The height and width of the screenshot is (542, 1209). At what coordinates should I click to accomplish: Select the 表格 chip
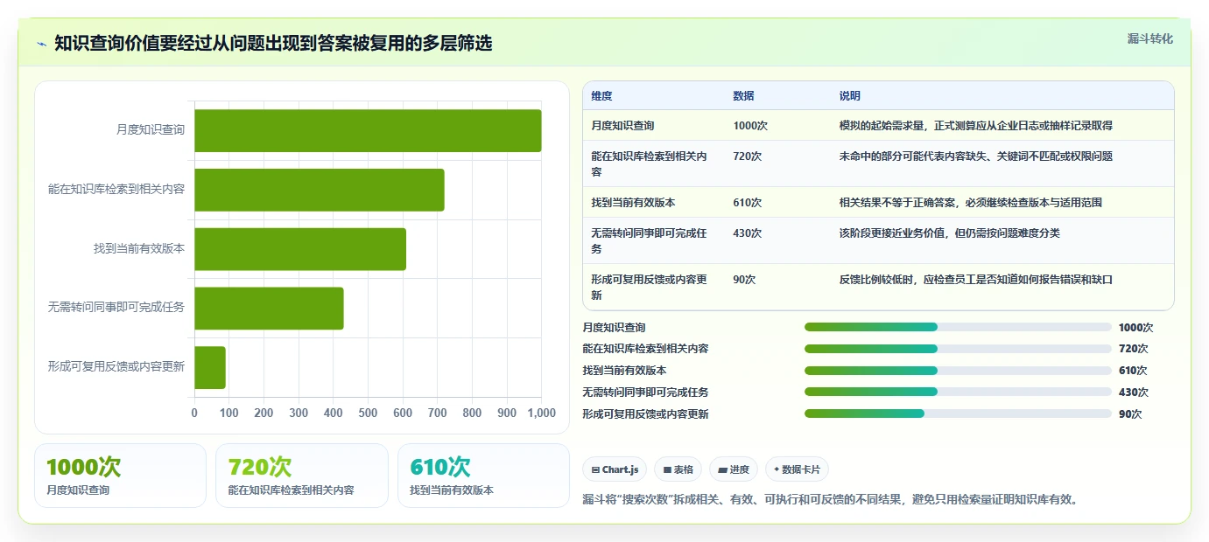click(x=678, y=469)
